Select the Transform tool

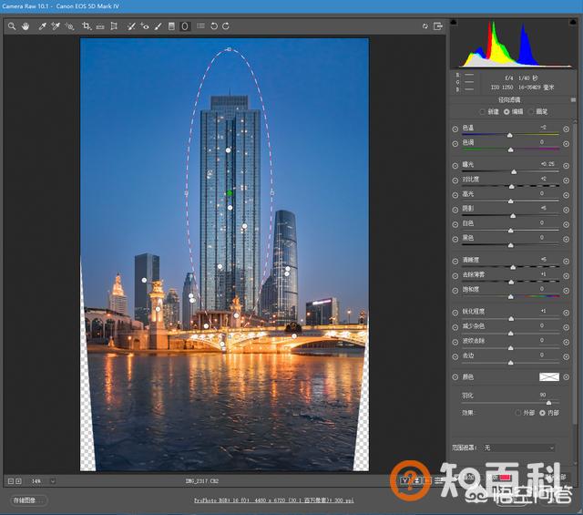(114, 26)
